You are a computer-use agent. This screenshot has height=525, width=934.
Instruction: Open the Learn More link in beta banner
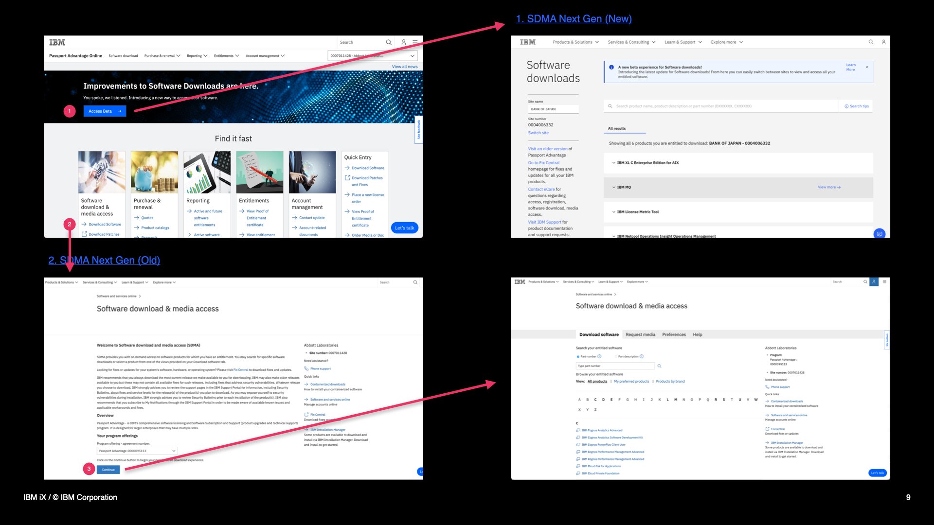pos(850,67)
